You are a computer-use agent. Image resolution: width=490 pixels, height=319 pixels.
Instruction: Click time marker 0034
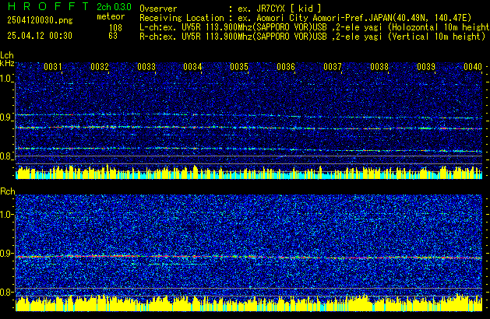click(192, 67)
